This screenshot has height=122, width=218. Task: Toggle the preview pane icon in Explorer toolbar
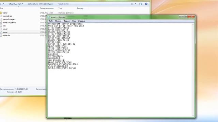(x=141, y=4)
